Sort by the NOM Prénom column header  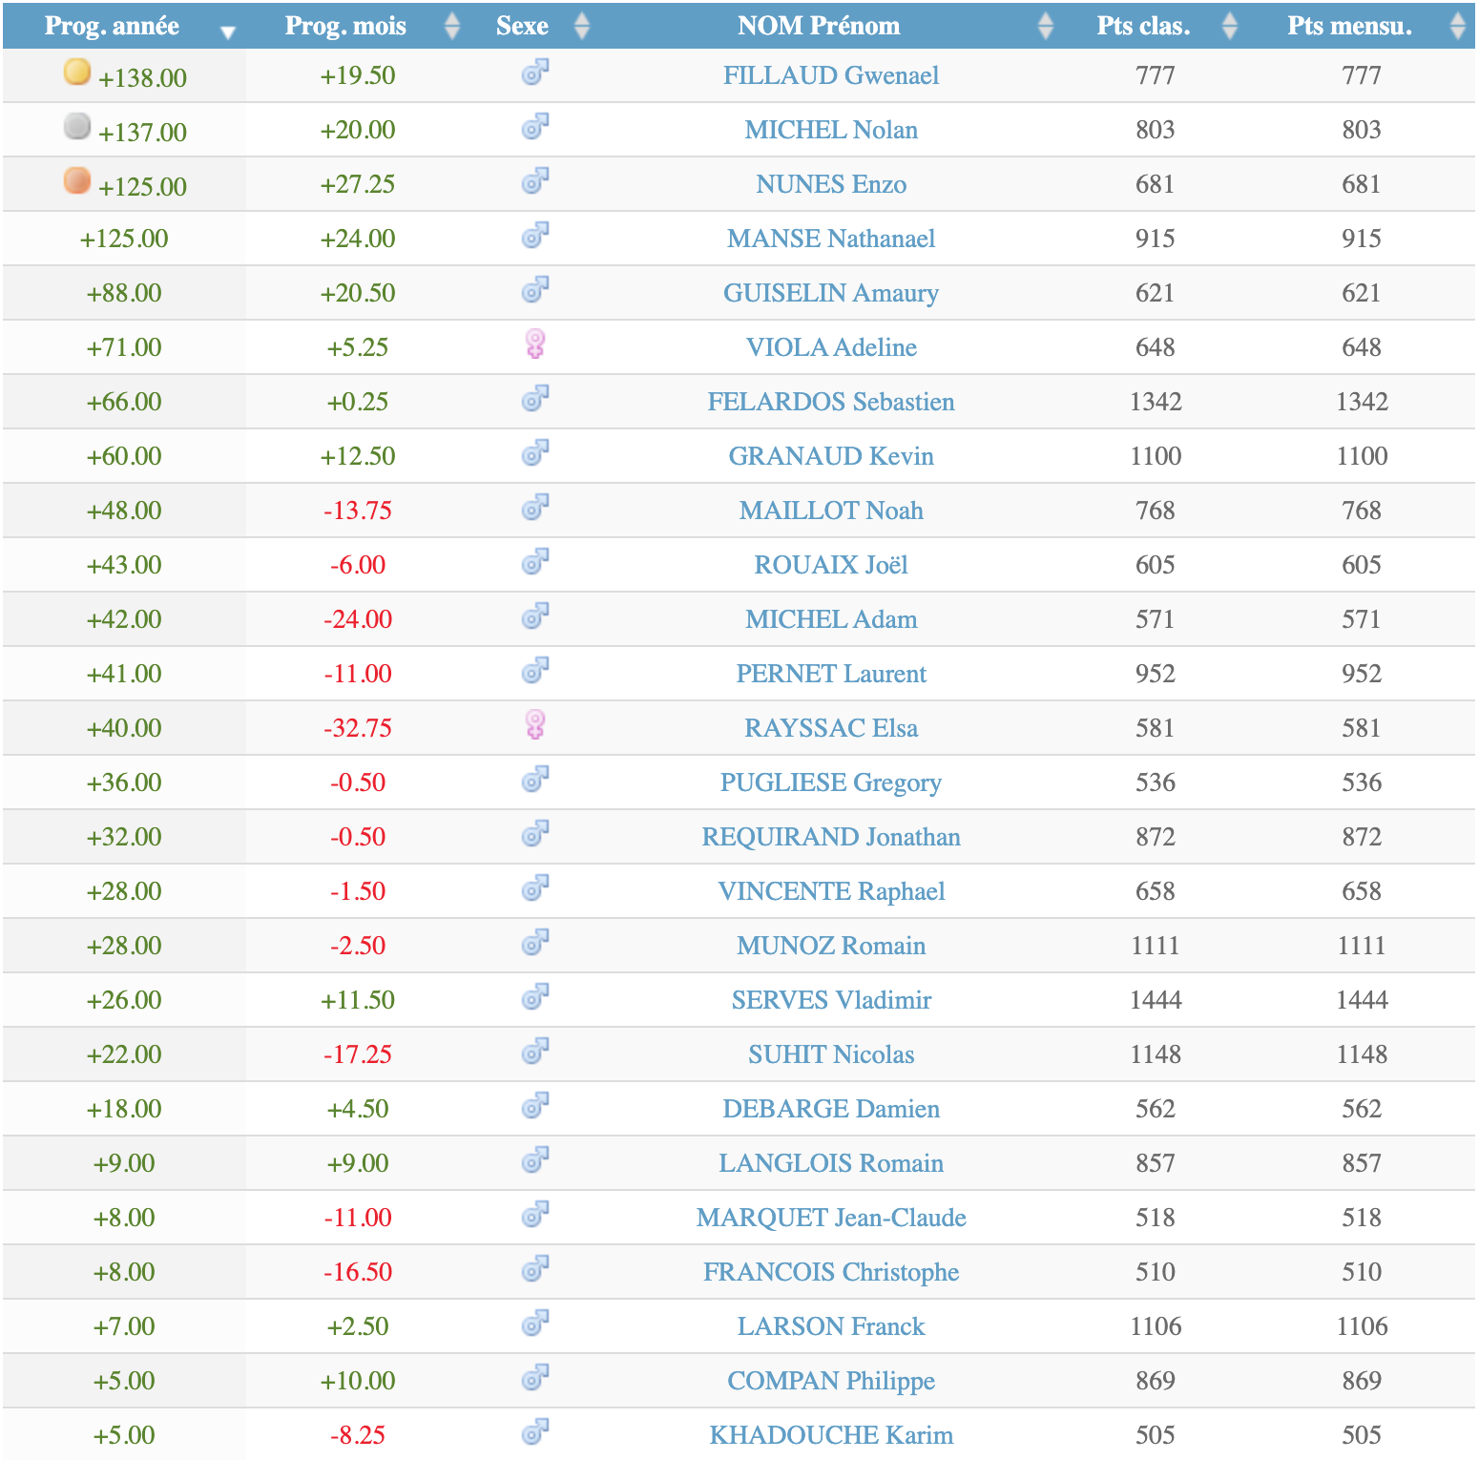click(x=818, y=27)
